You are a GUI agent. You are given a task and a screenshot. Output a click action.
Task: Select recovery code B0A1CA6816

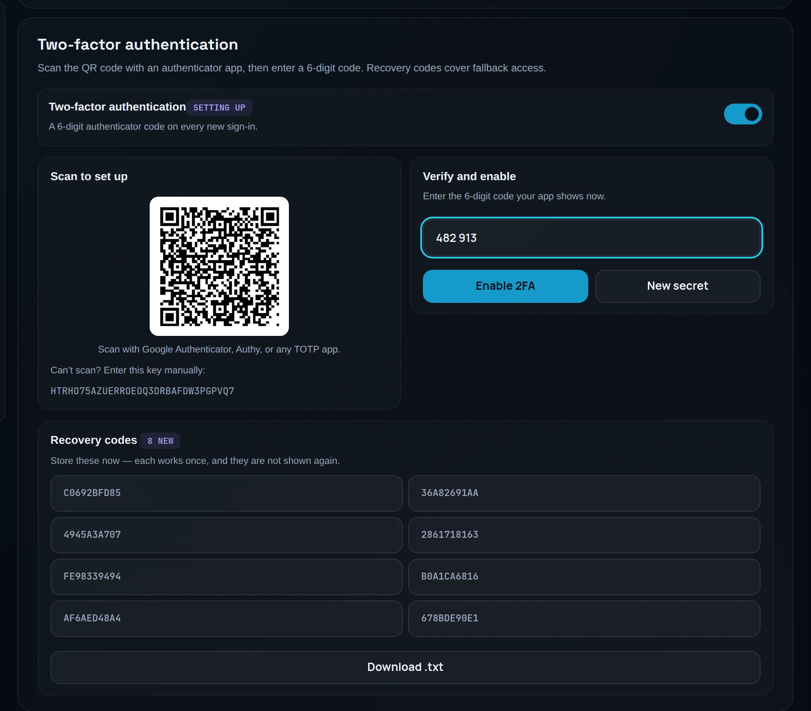584,577
